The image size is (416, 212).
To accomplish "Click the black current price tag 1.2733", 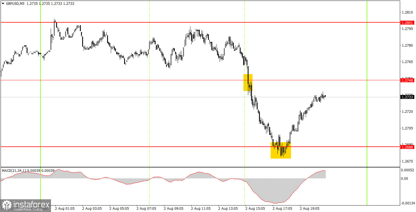I will click(407, 97).
